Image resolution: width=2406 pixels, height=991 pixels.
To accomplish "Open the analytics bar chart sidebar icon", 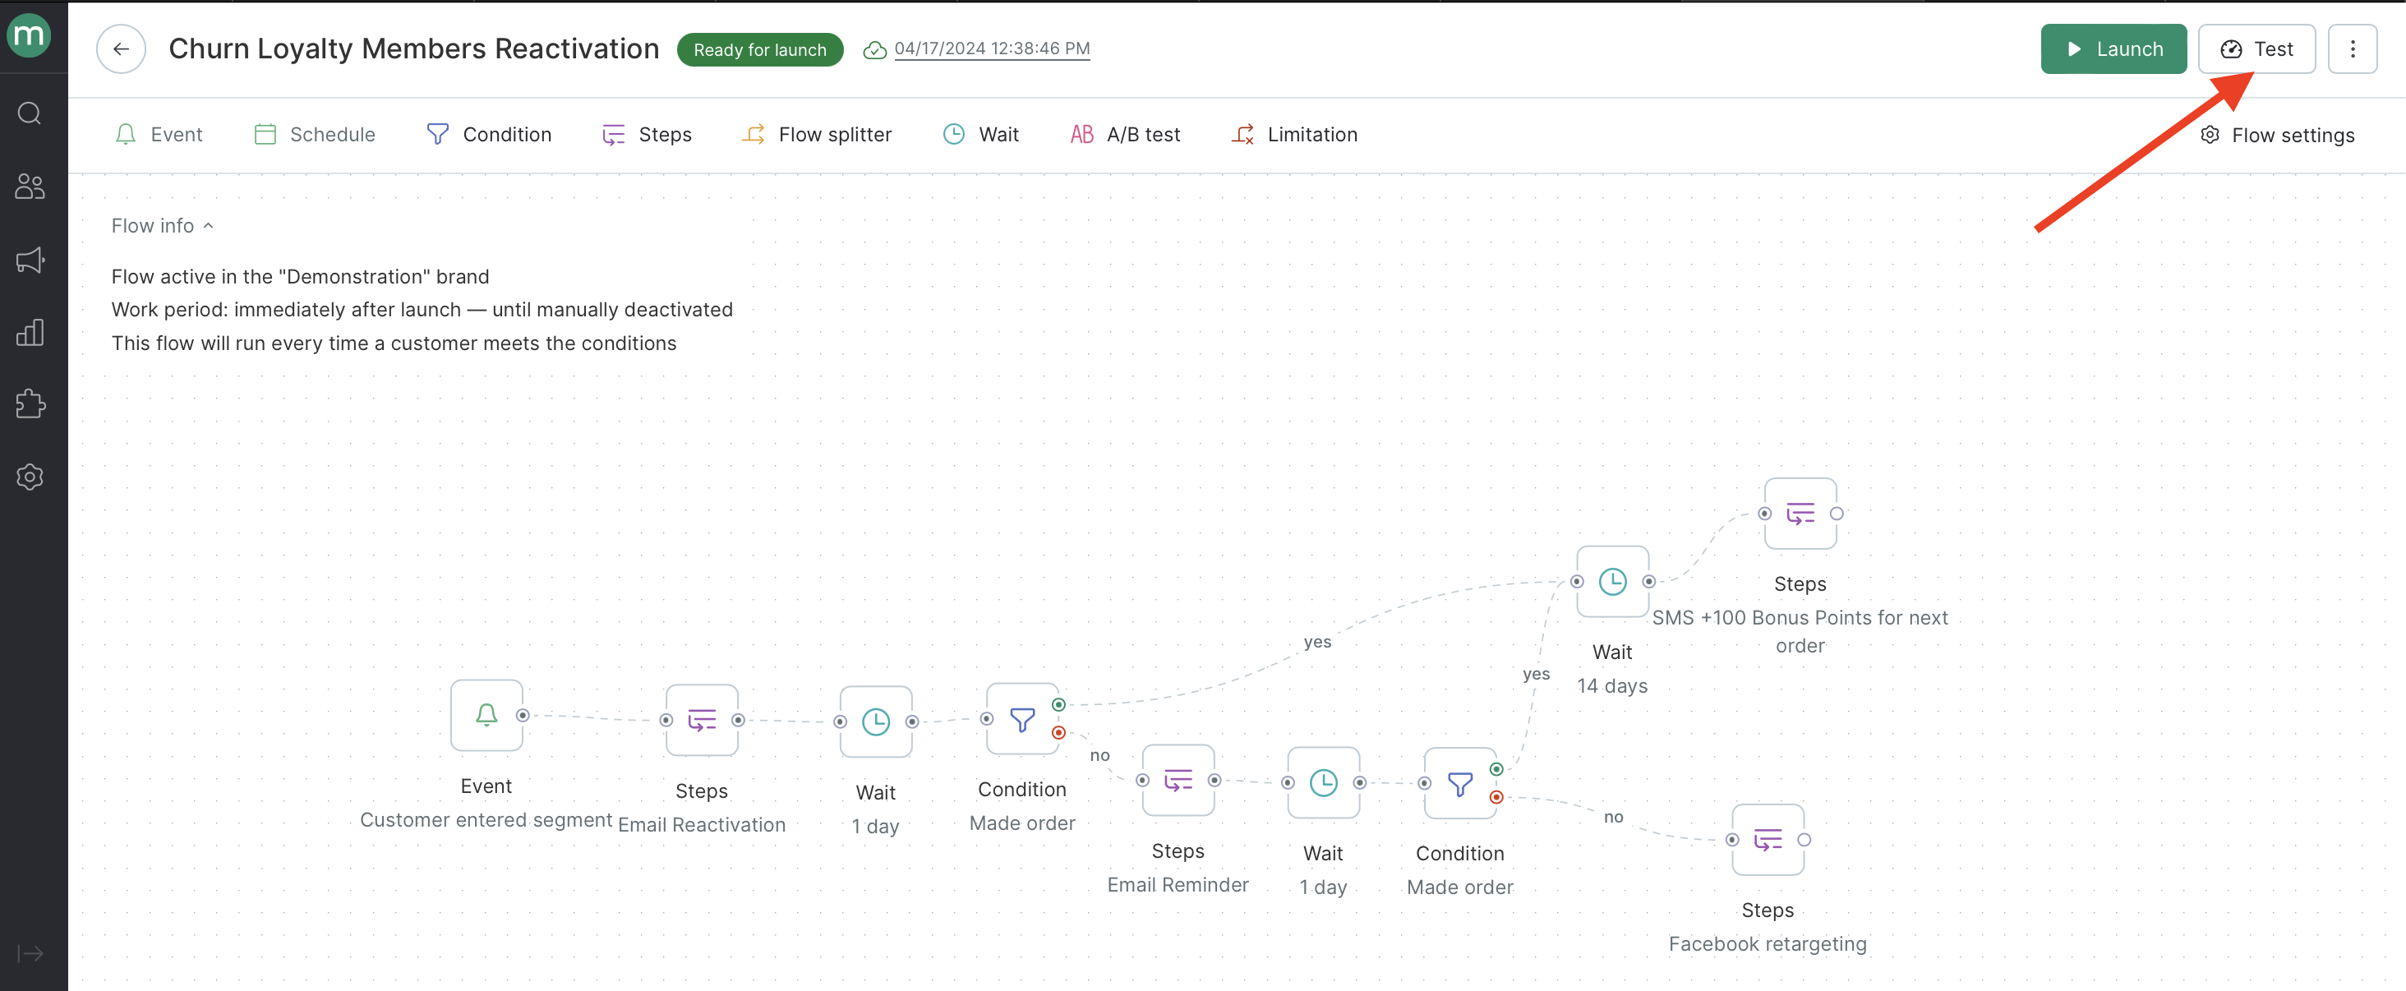I will (x=30, y=332).
